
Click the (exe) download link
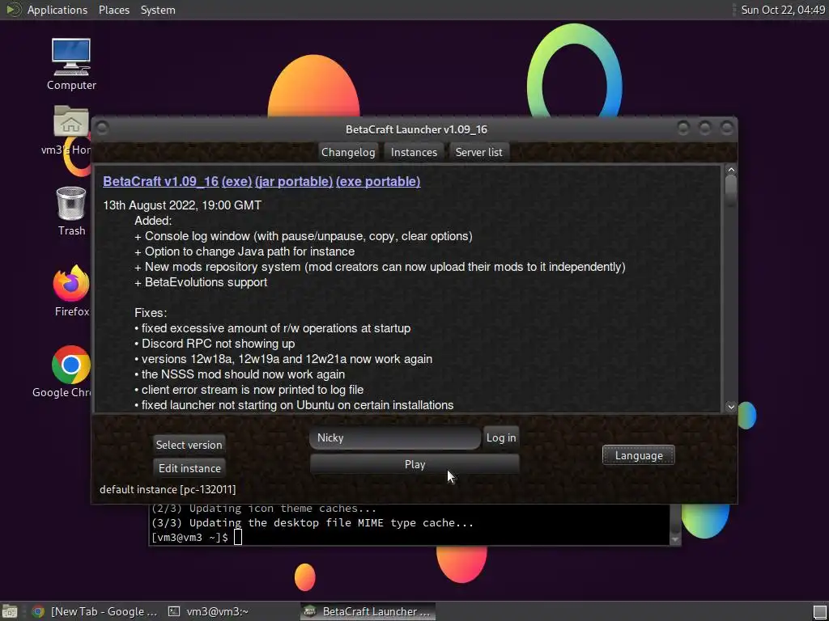click(x=237, y=181)
